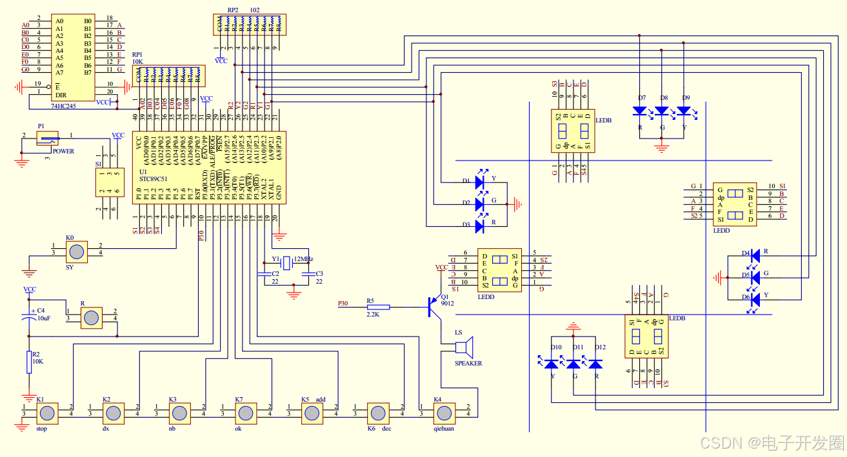847x457 pixels.
Task: Click the K7 ok push button
Action: coord(246,413)
